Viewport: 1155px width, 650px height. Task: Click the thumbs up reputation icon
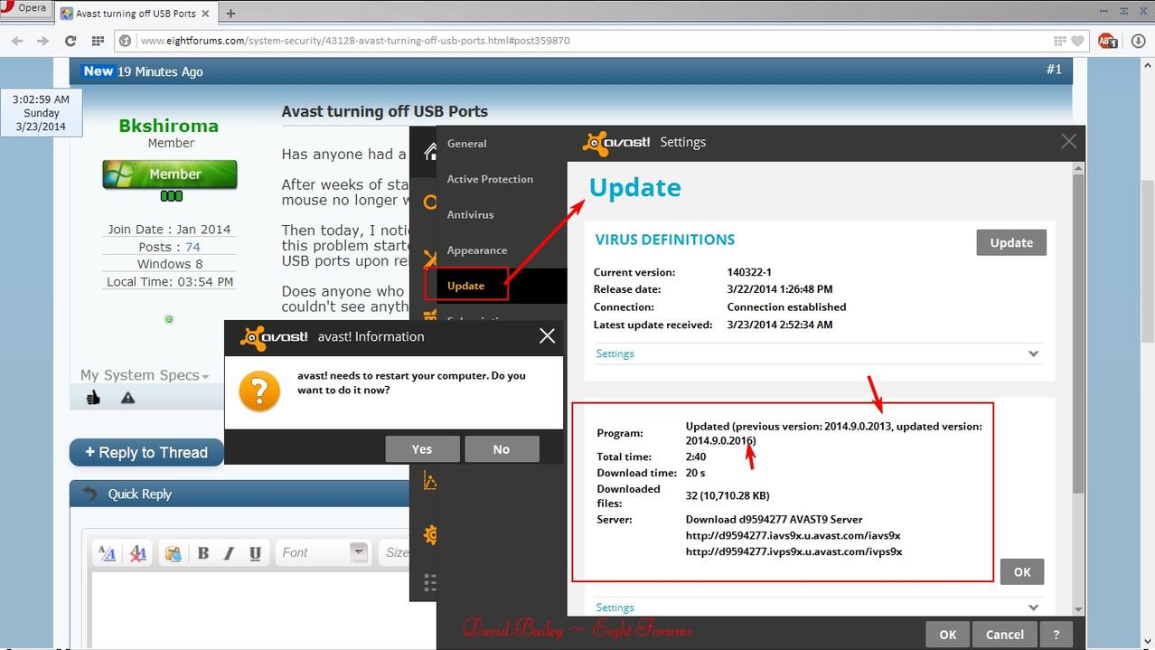pos(94,397)
